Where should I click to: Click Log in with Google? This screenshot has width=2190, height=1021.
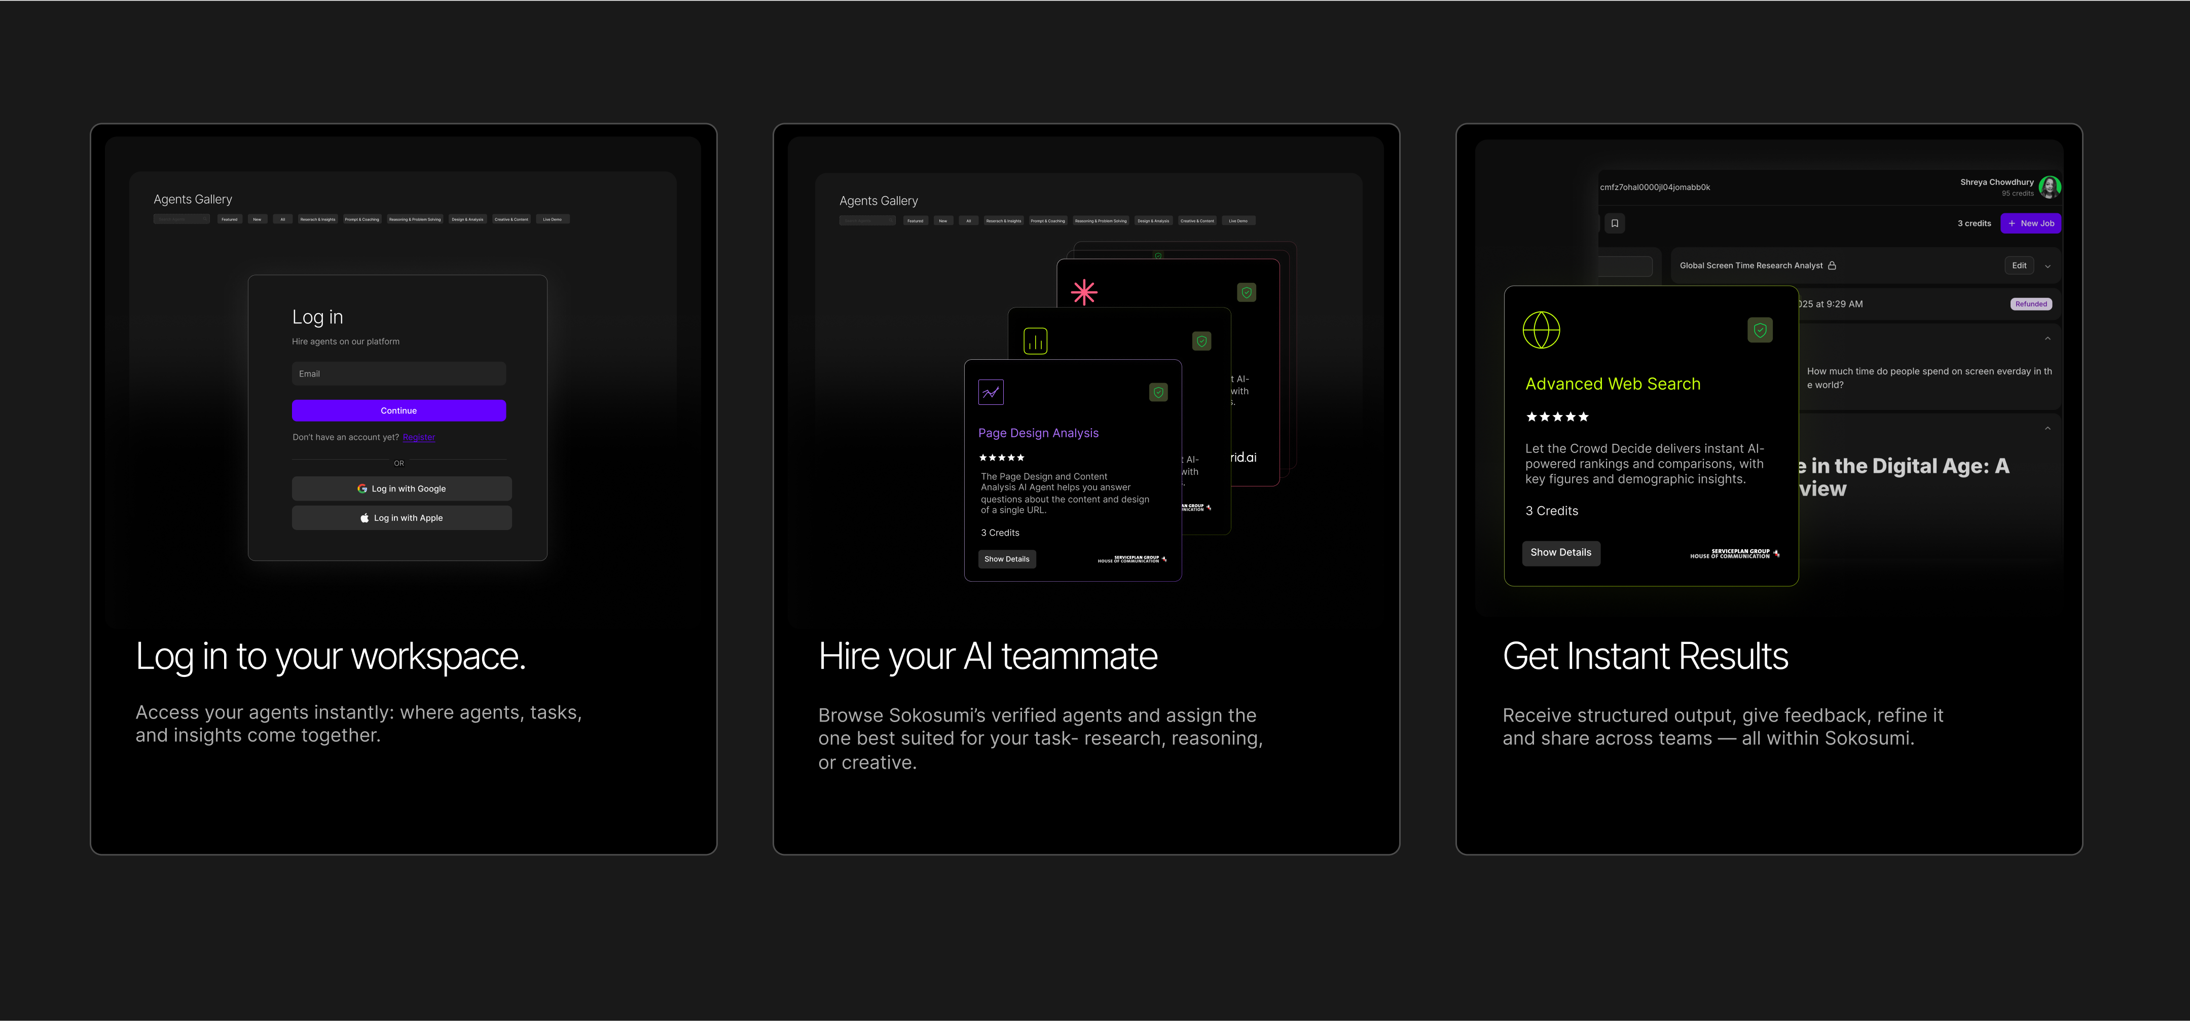(x=401, y=488)
